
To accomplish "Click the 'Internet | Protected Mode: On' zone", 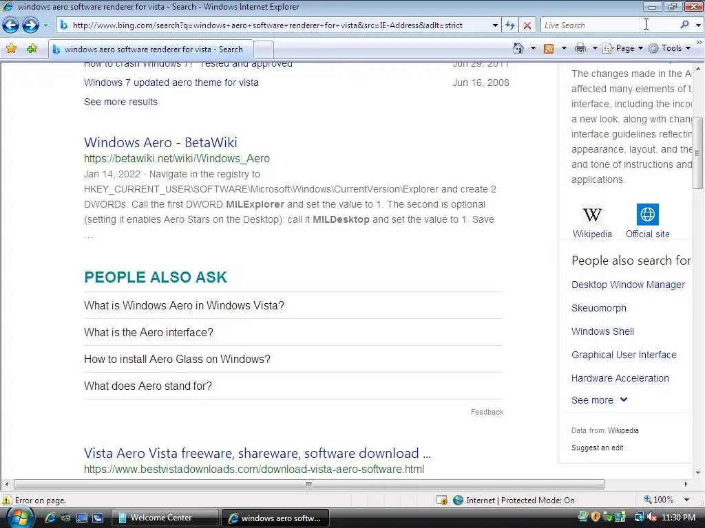I will 514,500.
